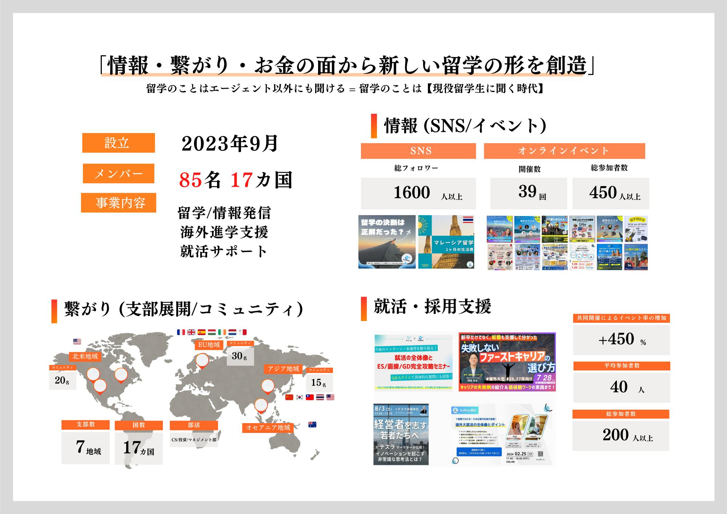Click the China flag below the Asia region

pos(289,398)
